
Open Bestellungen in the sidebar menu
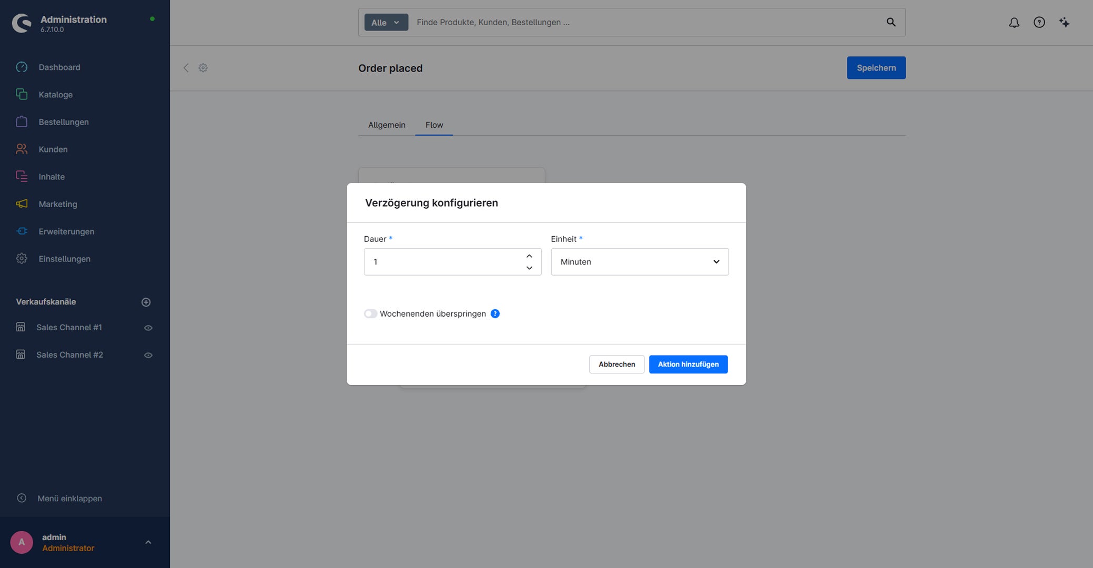64,122
